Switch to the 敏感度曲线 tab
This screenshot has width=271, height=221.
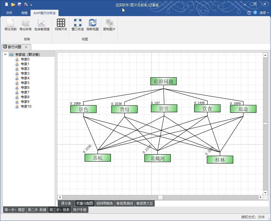125,203
